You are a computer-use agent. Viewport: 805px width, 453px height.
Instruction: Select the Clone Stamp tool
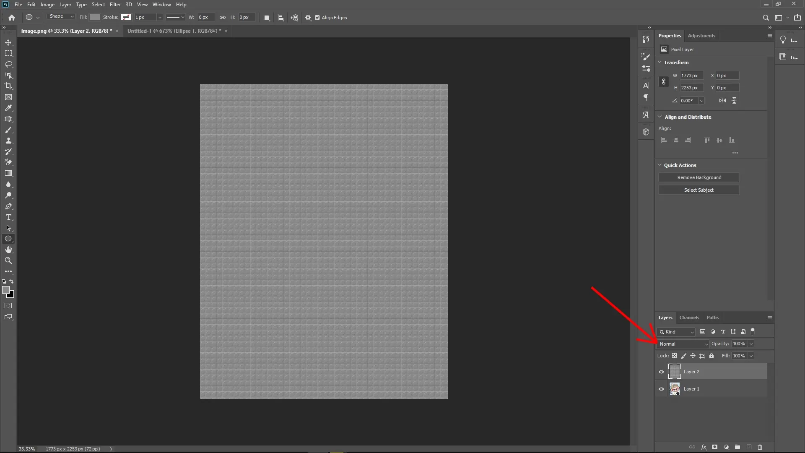[8, 141]
